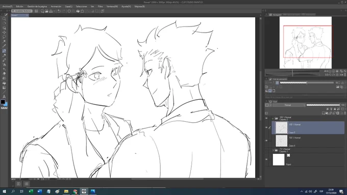This screenshot has width=347, height=195.
Task: Click the blue sub color swatch
Action: pyautogui.click(x=6, y=104)
